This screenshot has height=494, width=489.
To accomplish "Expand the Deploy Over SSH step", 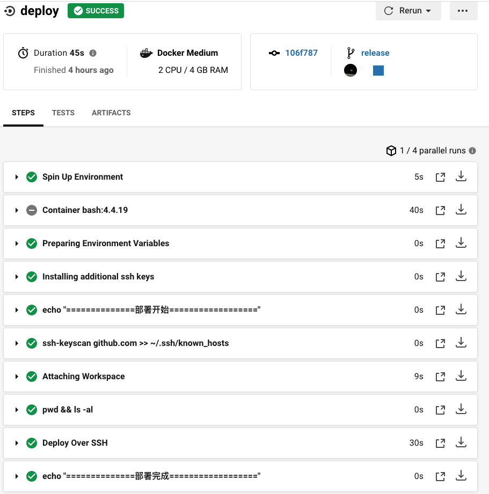I will 17,443.
